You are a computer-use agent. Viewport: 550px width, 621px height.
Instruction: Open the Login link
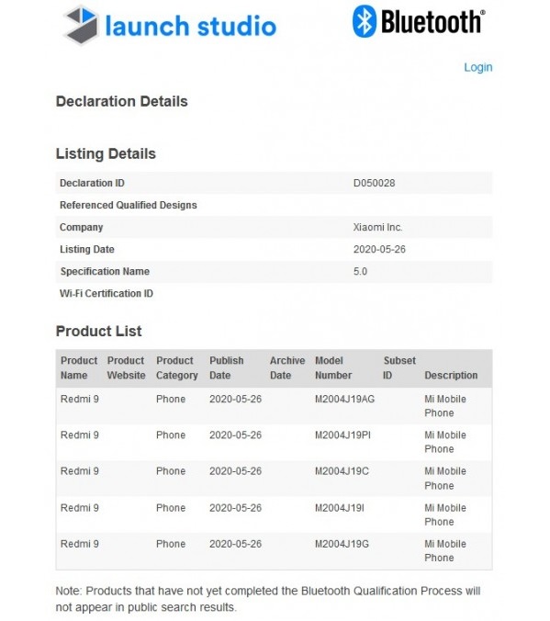pos(478,67)
